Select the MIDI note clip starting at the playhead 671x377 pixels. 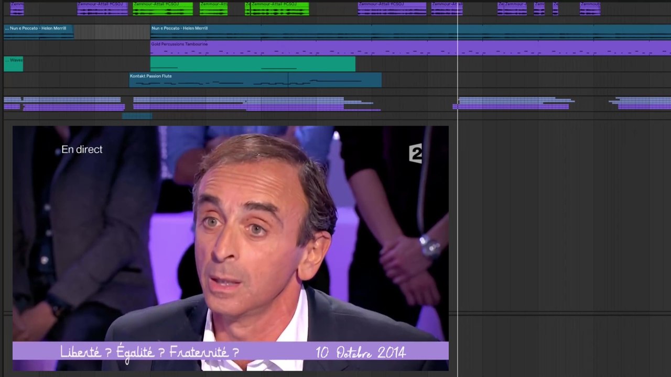point(513,103)
